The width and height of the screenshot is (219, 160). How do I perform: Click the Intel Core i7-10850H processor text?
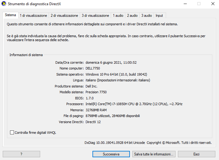coord(134,104)
